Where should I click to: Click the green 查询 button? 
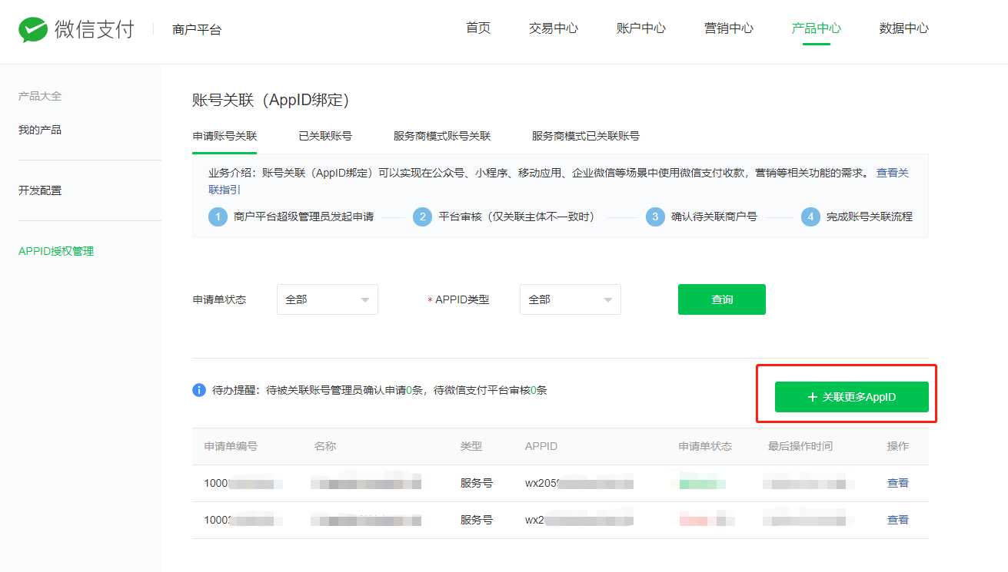[x=722, y=299]
